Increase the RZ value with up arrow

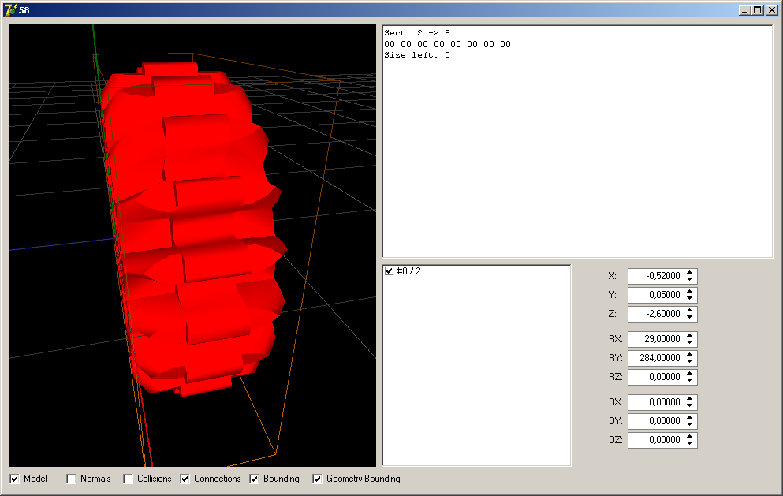[690, 374]
